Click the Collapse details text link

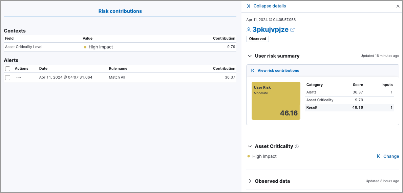270,6
